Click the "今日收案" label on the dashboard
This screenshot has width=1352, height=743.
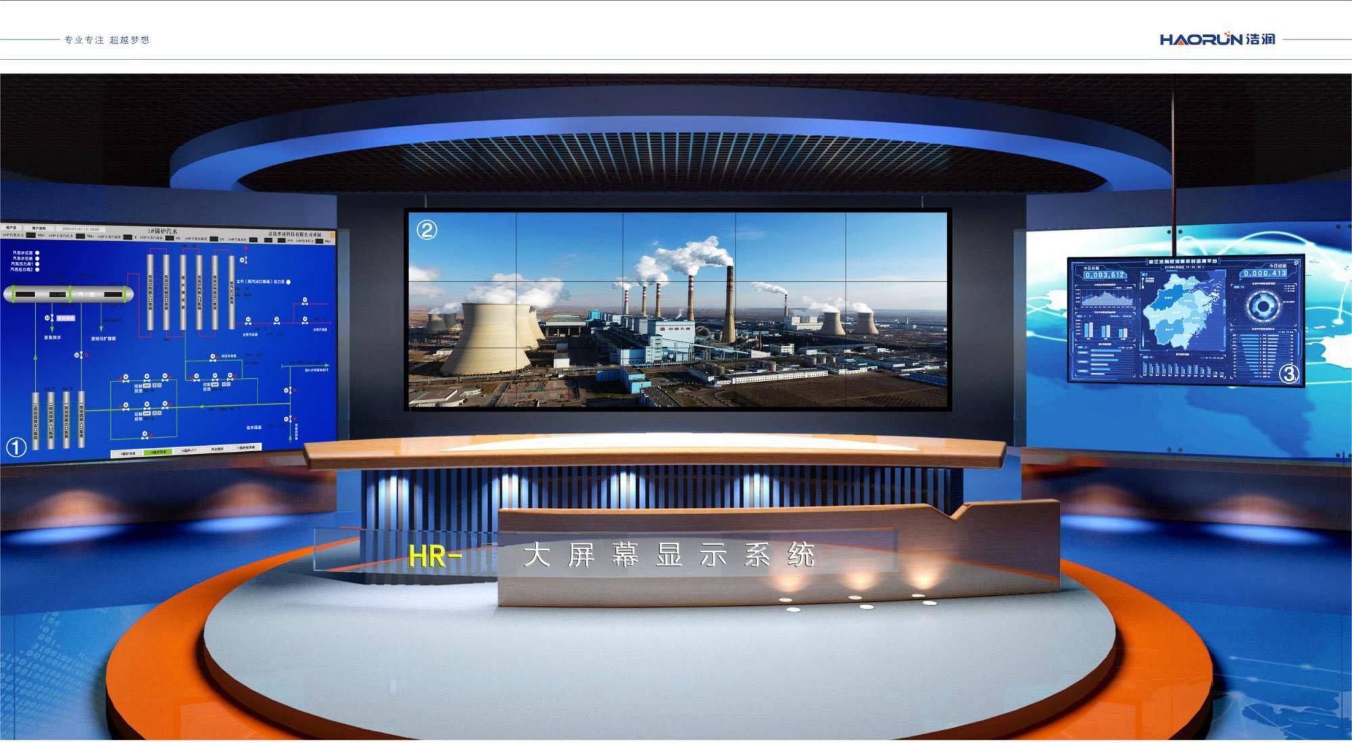tap(1091, 268)
